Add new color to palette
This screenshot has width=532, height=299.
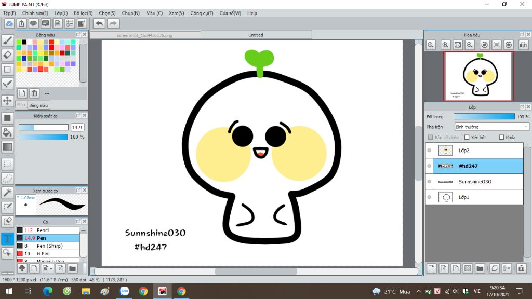click(22, 93)
